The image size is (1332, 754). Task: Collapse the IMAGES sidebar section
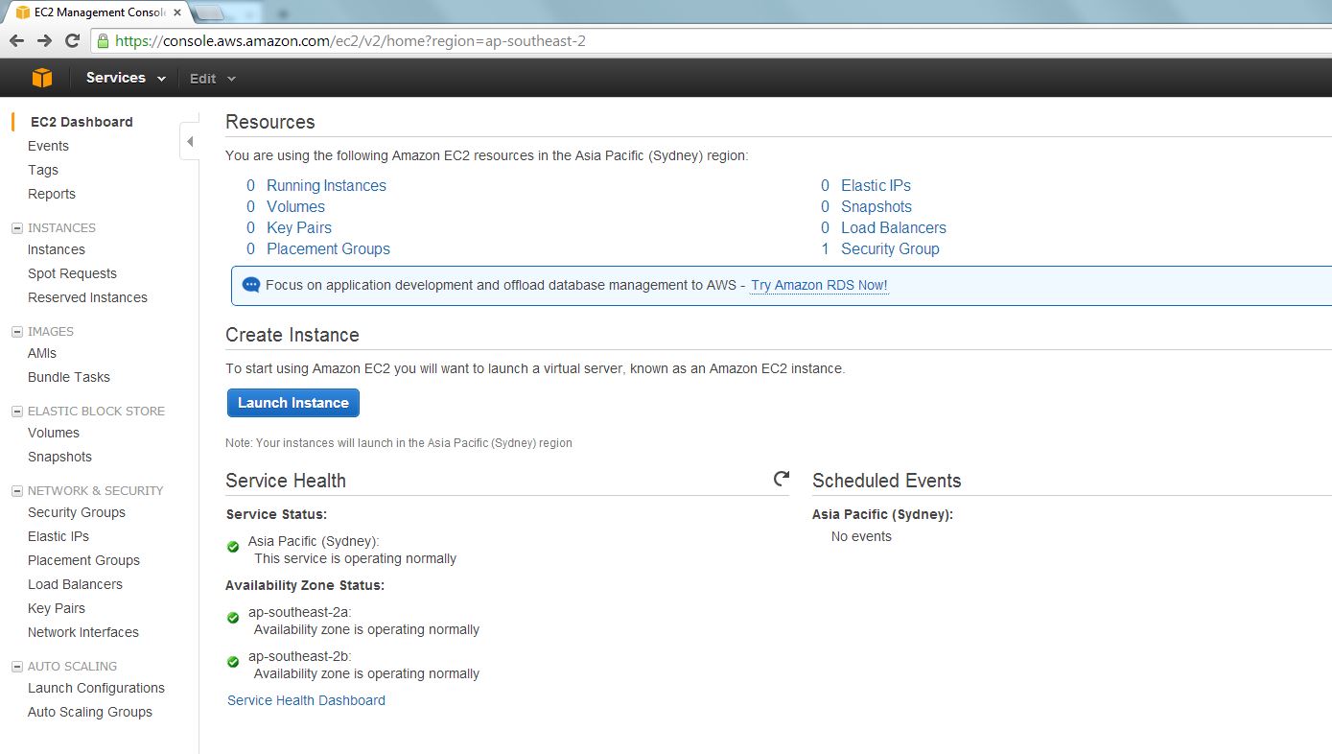[16, 332]
